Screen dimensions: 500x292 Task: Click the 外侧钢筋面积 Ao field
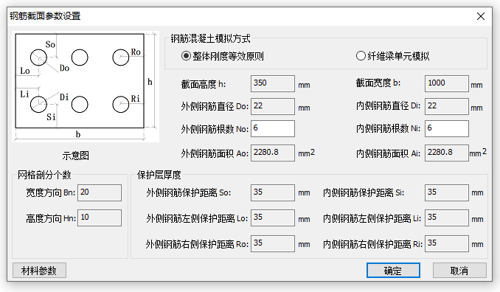coord(273,153)
